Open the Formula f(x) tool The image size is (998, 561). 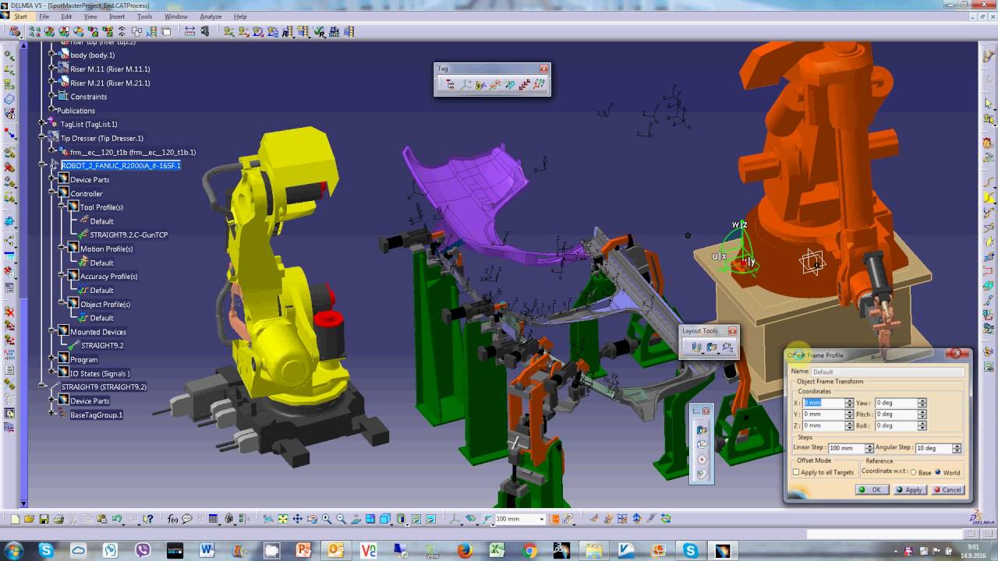tap(172, 519)
